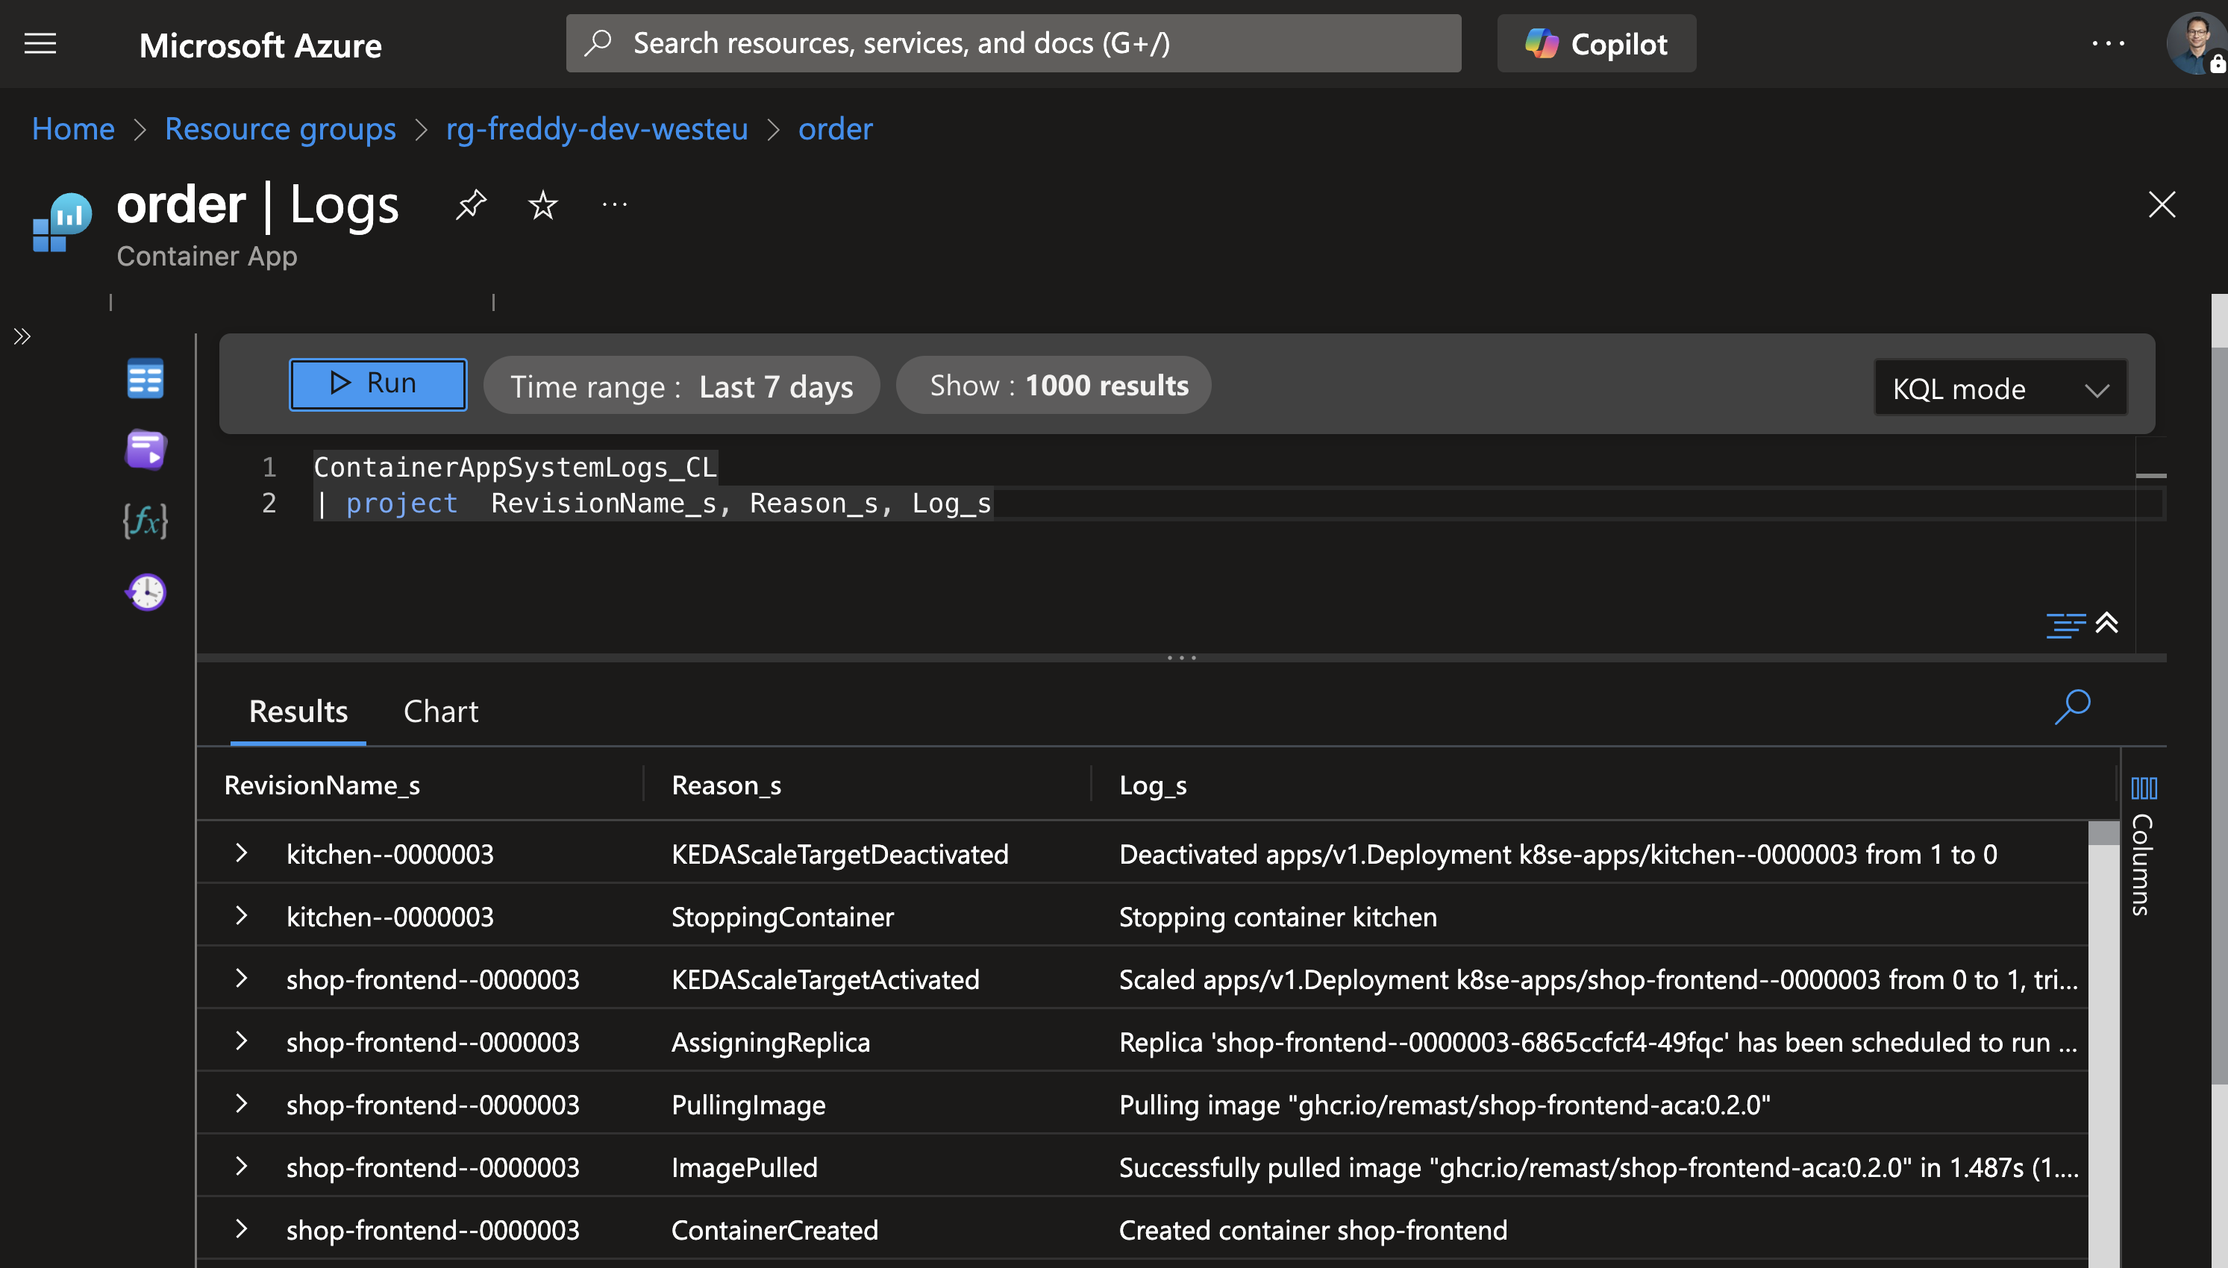This screenshot has height=1268, width=2228.
Task: Expand the AssigningReplica row
Action: coord(242,1041)
